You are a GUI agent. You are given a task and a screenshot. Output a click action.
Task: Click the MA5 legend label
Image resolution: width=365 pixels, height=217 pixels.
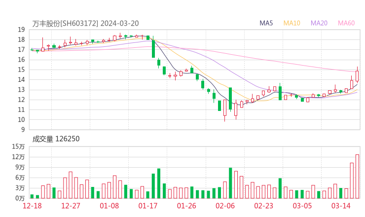coord(266,23)
